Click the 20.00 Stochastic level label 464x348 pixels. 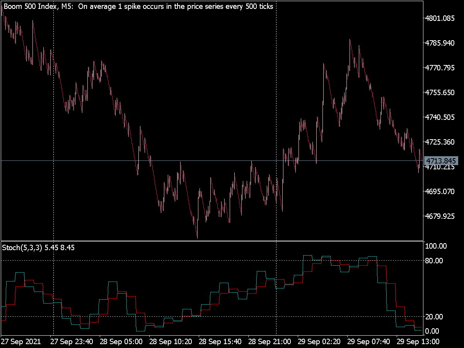pyautogui.click(x=434, y=316)
